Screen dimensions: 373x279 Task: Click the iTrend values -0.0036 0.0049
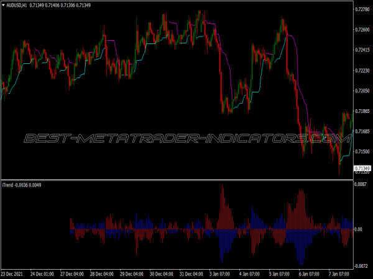coord(28,185)
